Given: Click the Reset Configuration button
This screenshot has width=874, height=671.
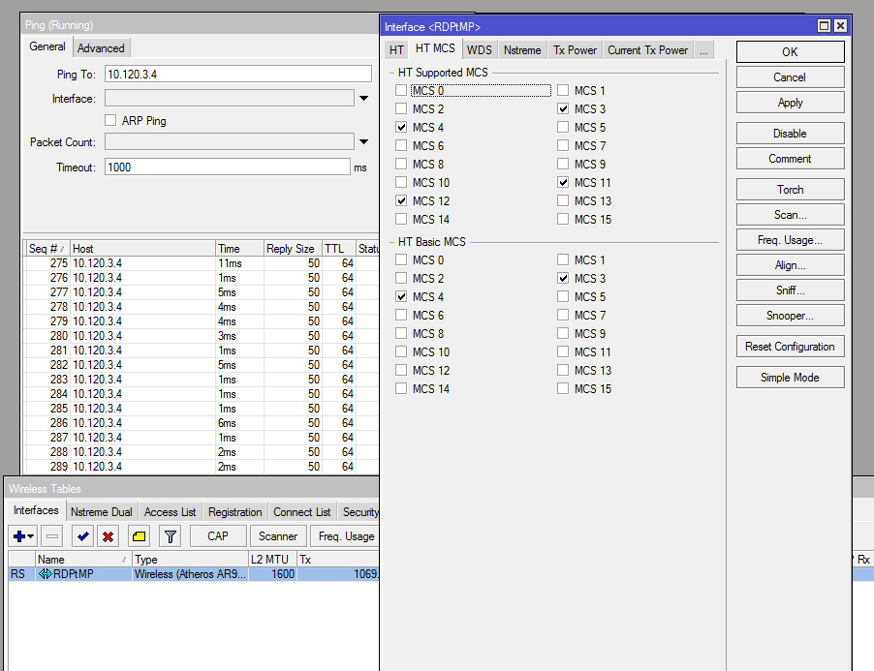Looking at the screenshot, I should point(790,347).
